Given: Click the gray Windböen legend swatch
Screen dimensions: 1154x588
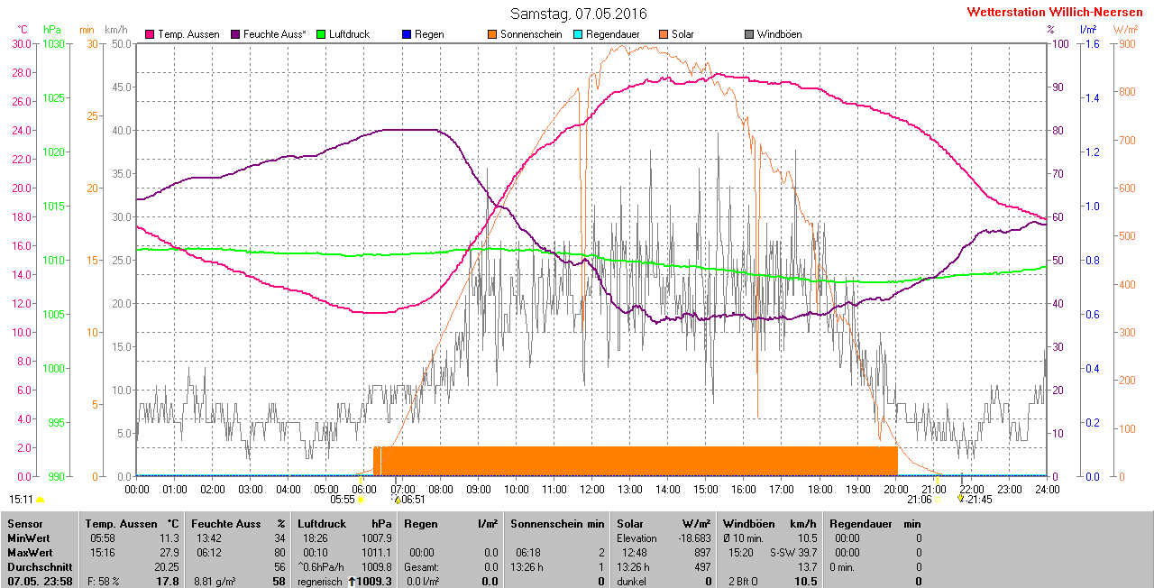Looking at the screenshot, I should coord(749,34).
